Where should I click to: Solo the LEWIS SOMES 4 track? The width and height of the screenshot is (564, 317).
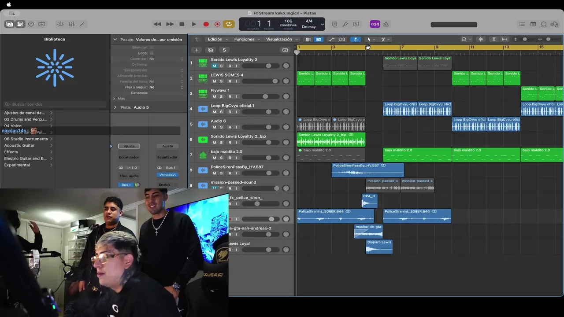222,81
